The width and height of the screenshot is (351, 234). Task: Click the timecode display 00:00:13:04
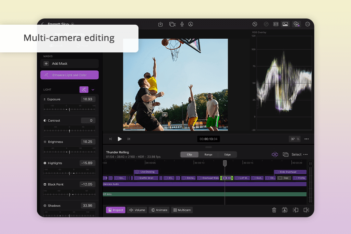click(208, 139)
